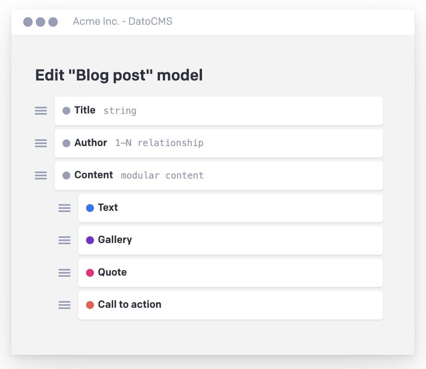The height and width of the screenshot is (369, 426).
Task: Click the drag handle beside the Quote block
Action: [64, 272]
